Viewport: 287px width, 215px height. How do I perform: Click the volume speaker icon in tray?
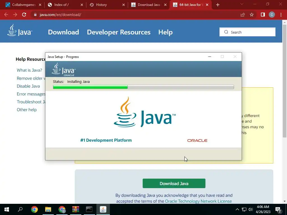250,209
